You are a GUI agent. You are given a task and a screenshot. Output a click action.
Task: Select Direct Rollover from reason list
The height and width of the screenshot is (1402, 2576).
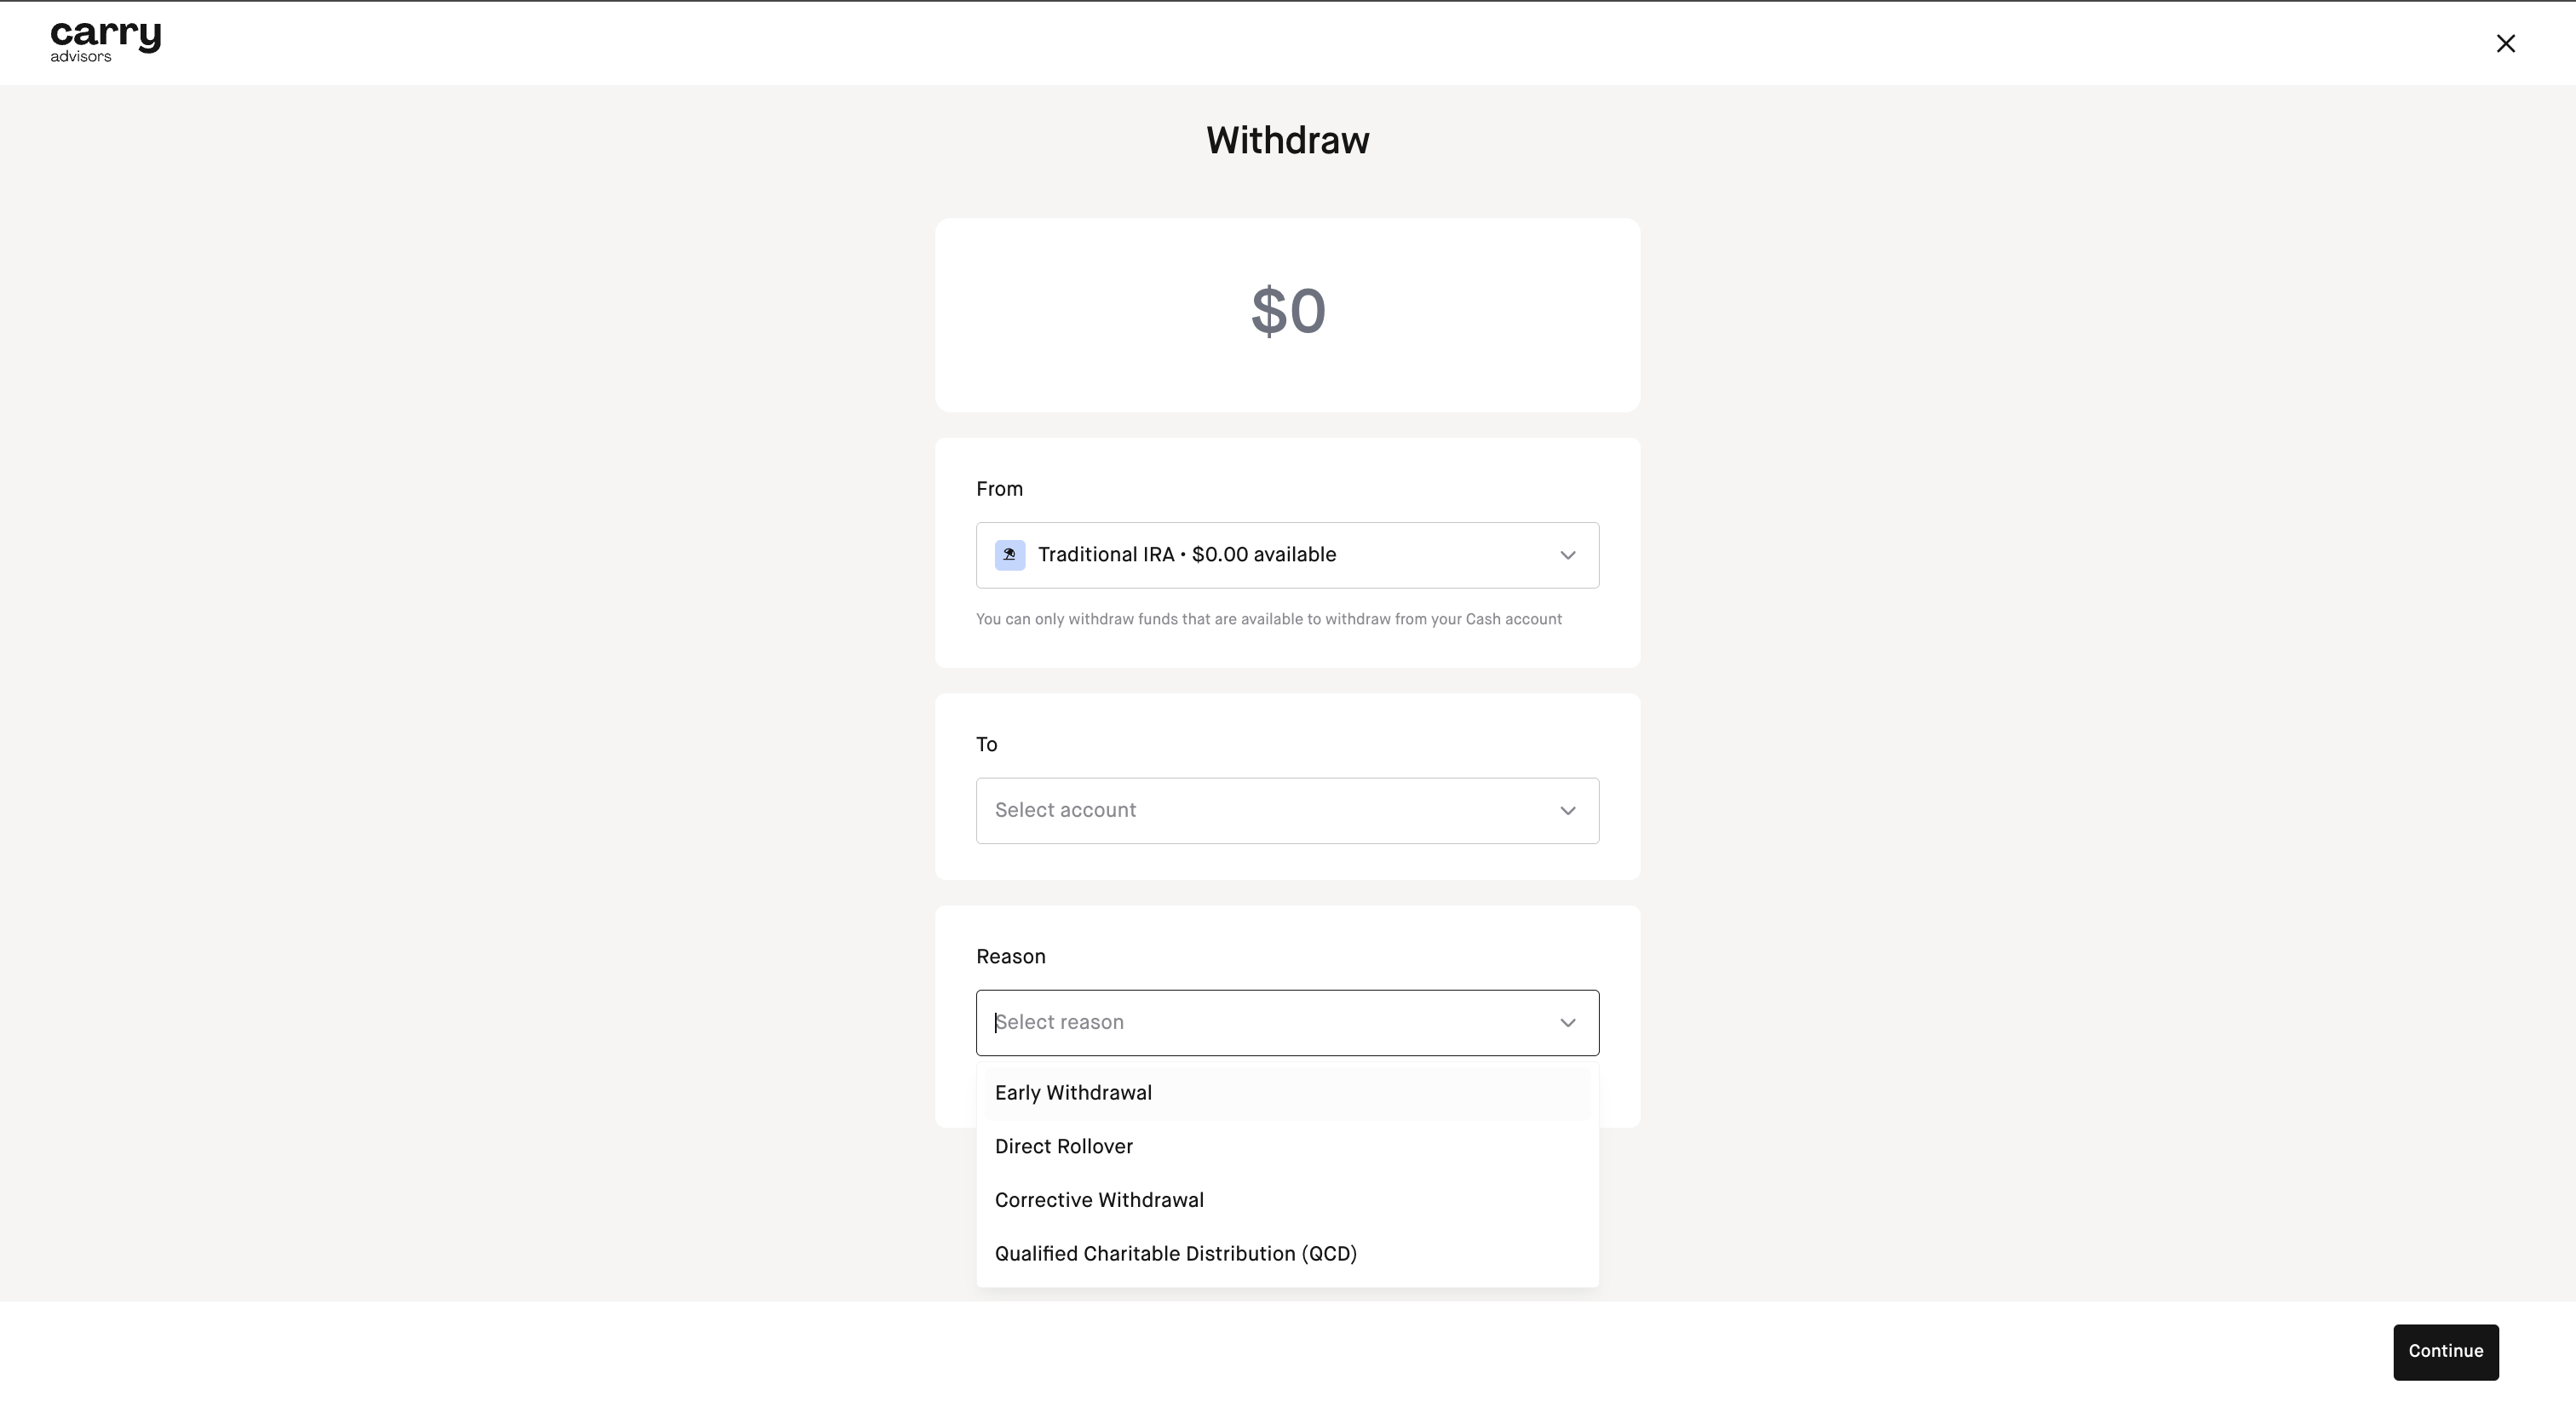[1063, 1147]
